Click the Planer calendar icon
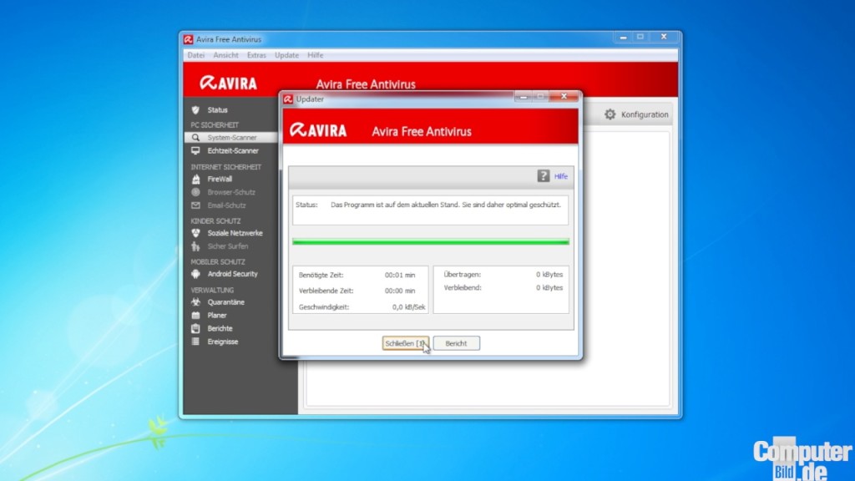 (195, 315)
